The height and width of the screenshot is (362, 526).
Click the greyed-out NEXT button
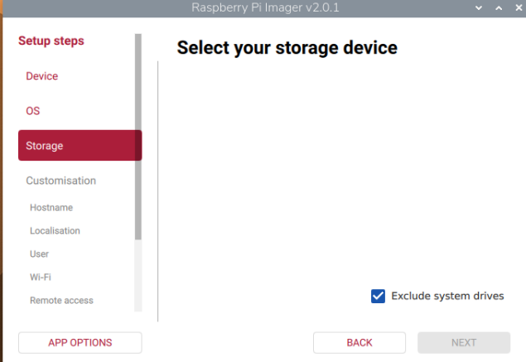click(x=464, y=343)
